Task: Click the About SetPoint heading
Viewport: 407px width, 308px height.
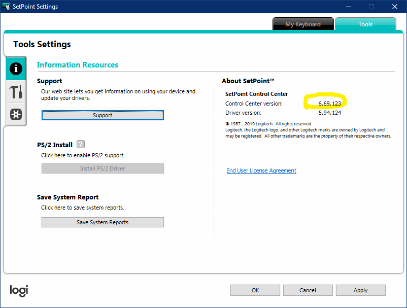Action: tap(248, 81)
